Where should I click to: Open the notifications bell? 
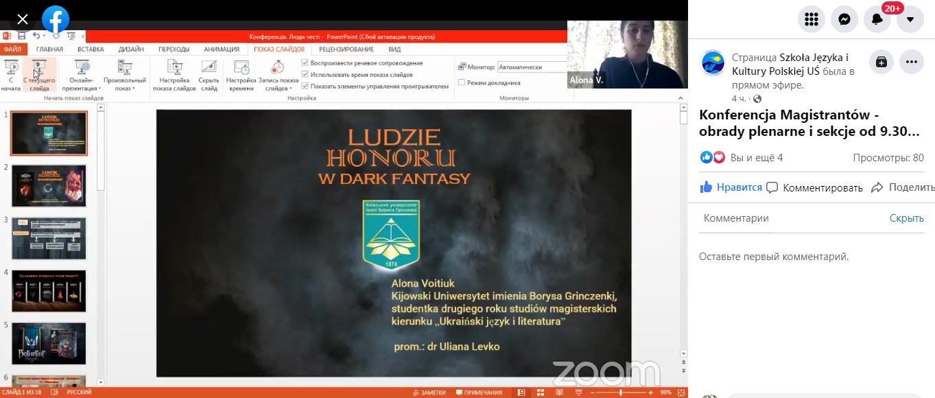tap(877, 19)
